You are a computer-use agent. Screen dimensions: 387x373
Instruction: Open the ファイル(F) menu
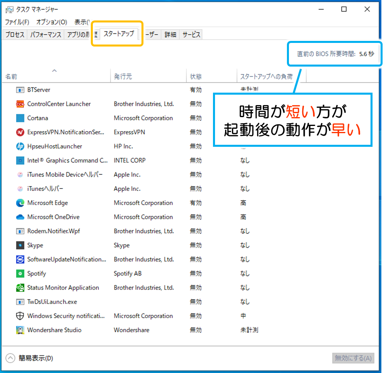pyautogui.click(x=17, y=22)
